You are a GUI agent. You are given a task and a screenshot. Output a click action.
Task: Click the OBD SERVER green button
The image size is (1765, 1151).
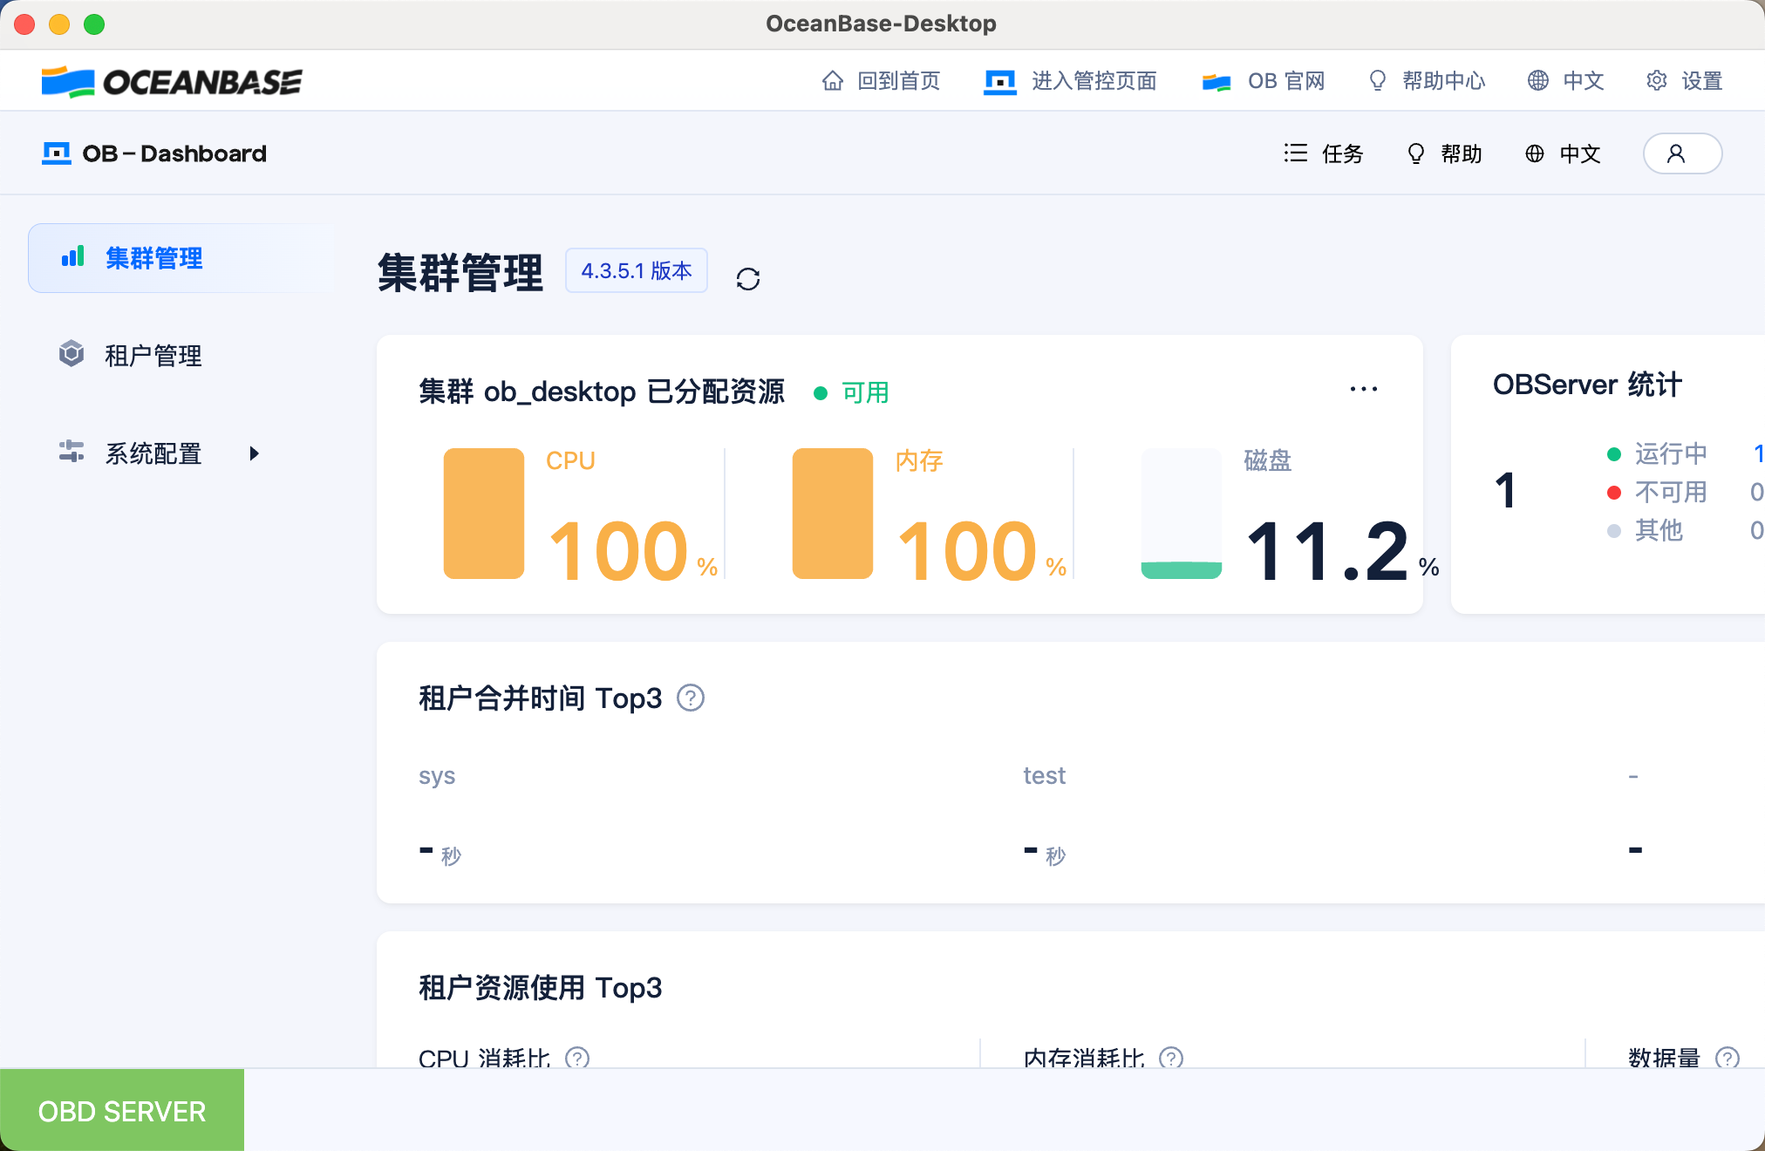(x=122, y=1111)
